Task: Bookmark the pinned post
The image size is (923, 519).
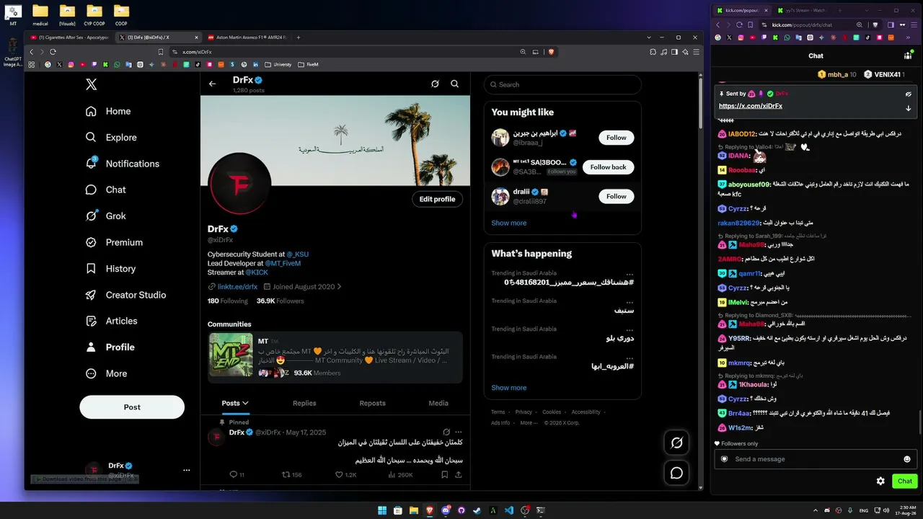Action: 445,474
